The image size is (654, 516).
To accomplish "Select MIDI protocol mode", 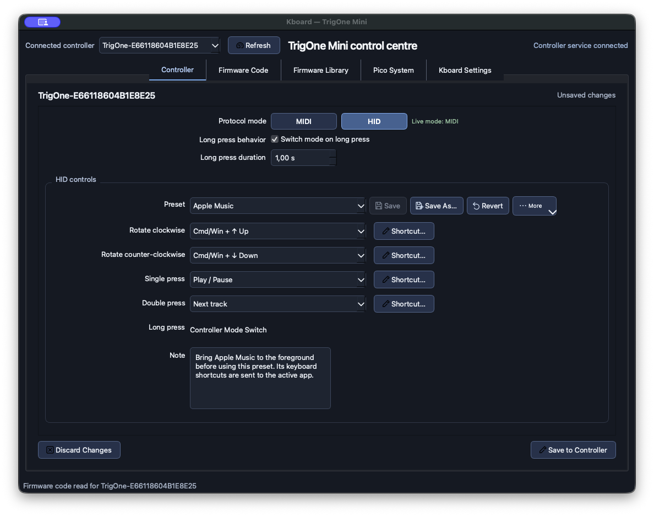I will point(304,121).
